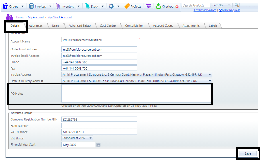261x162 pixels.
Task: Click the empty EORI Number field
Action: point(99,125)
